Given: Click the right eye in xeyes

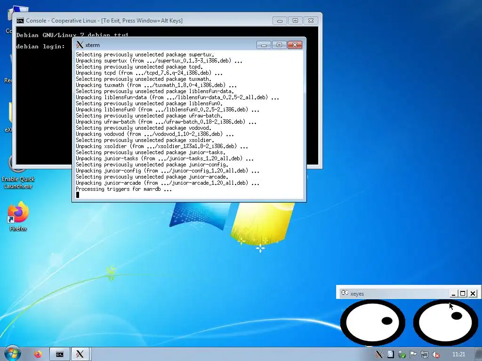Looking at the screenshot, I should (445, 322).
